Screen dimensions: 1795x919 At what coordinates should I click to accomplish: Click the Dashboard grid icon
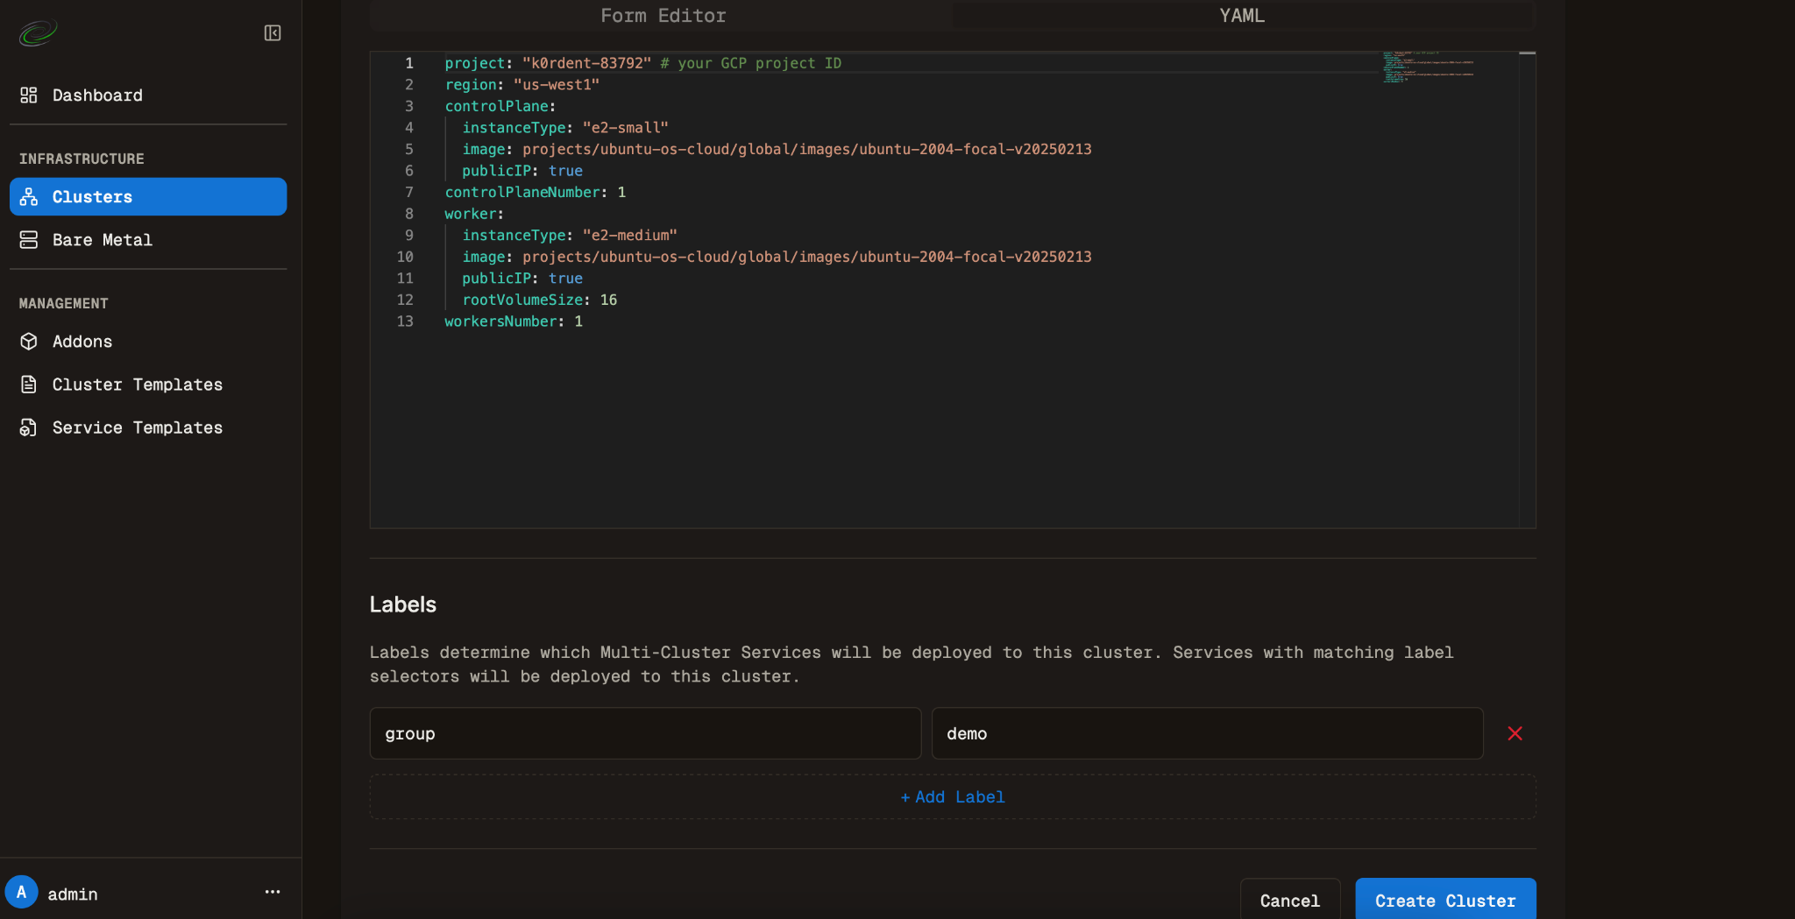[29, 95]
